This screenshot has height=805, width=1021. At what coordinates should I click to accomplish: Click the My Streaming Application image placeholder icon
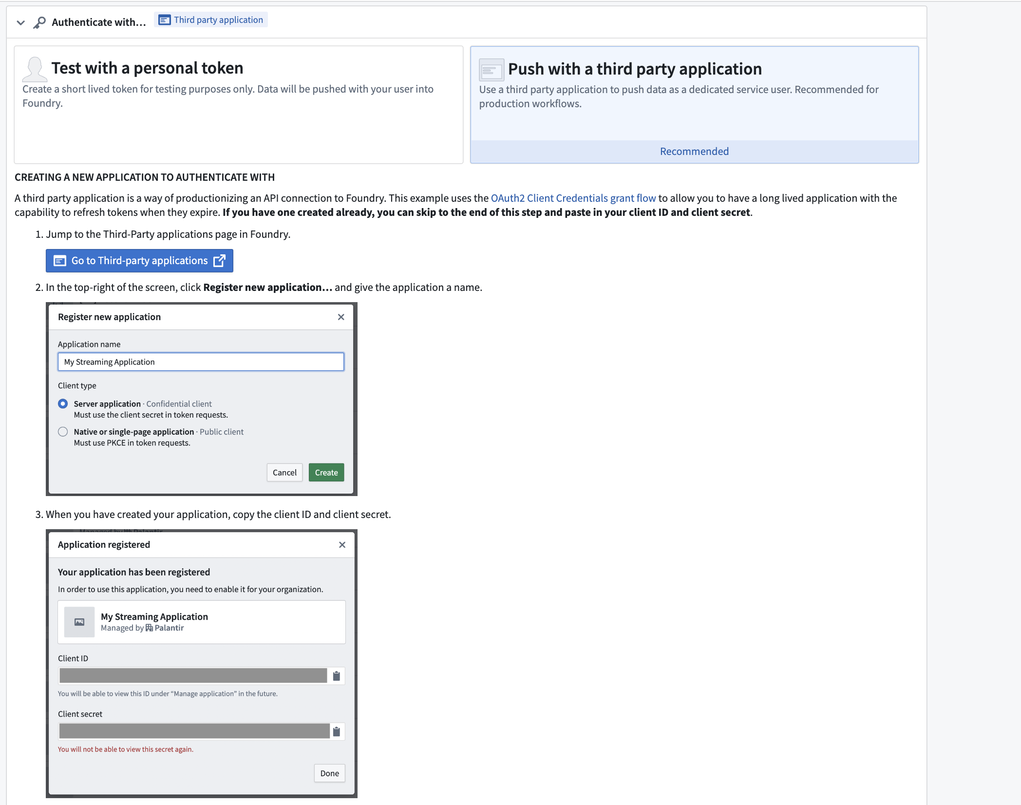point(79,622)
